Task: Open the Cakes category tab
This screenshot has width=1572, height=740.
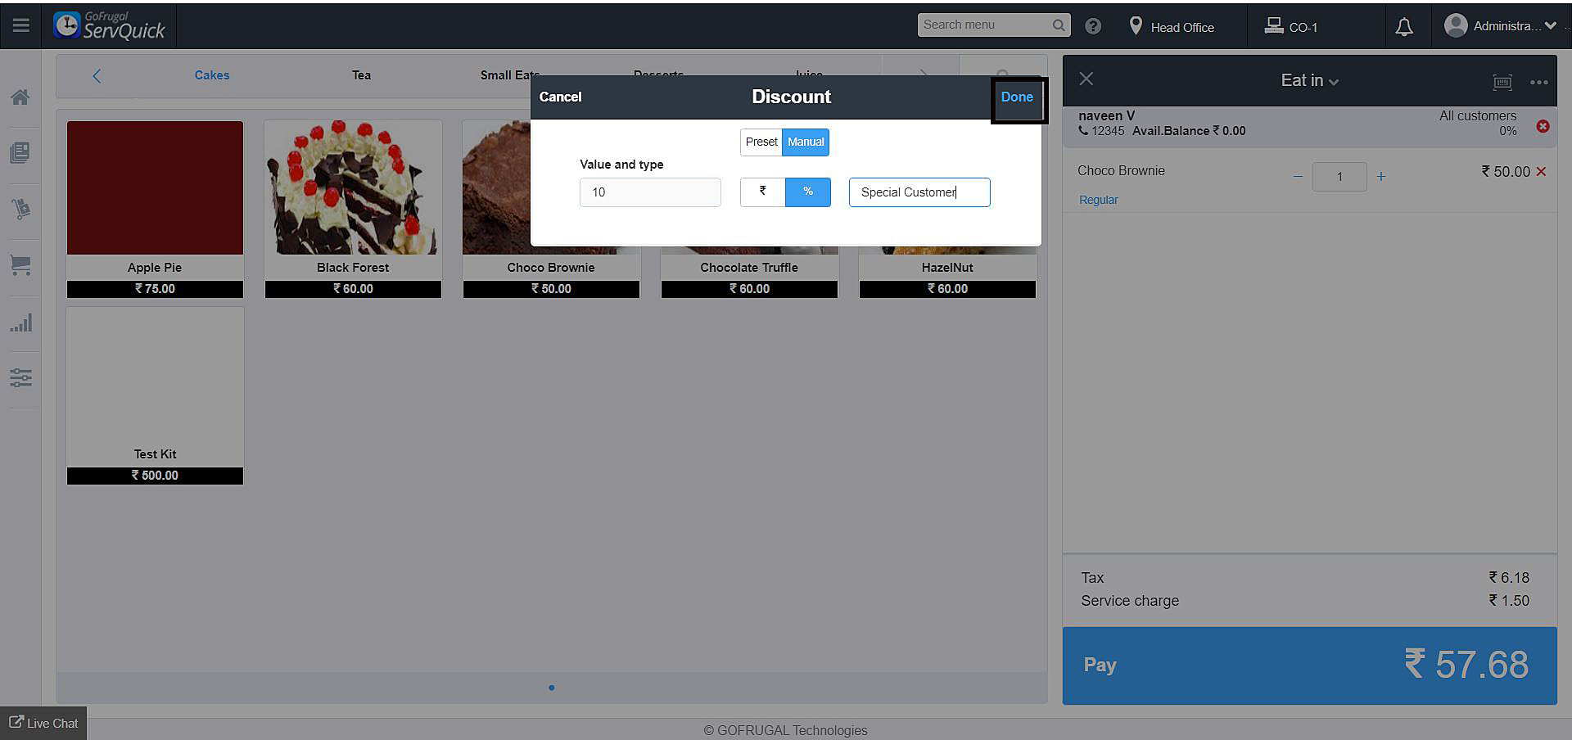Action: (x=212, y=75)
